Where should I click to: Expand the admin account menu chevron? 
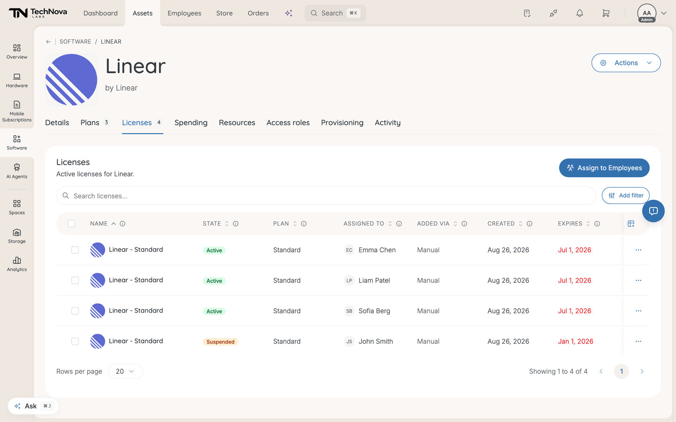pyautogui.click(x=664, y=13)
